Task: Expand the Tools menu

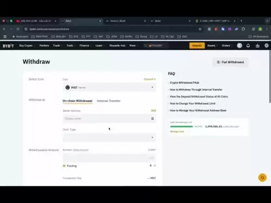Action: (x=70, y=45)
